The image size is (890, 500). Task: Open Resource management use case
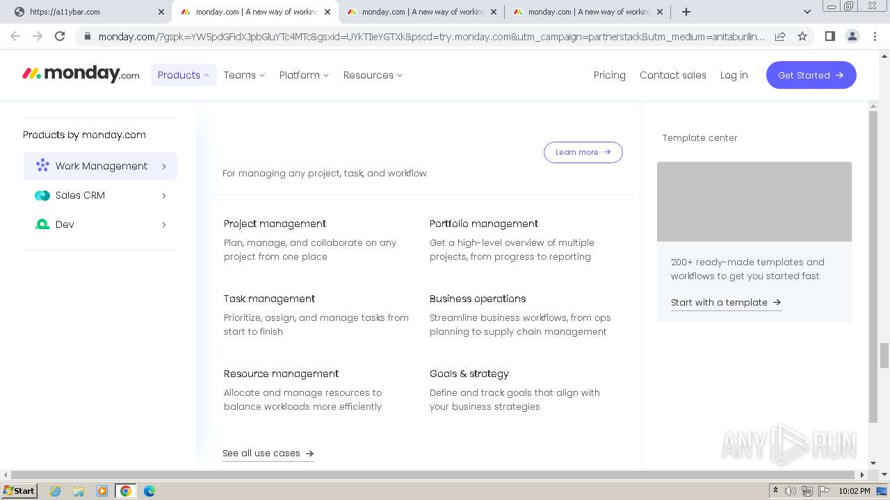click(x=281, y=374)
